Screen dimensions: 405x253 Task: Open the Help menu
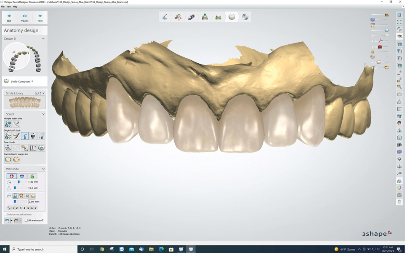(15, 7)
